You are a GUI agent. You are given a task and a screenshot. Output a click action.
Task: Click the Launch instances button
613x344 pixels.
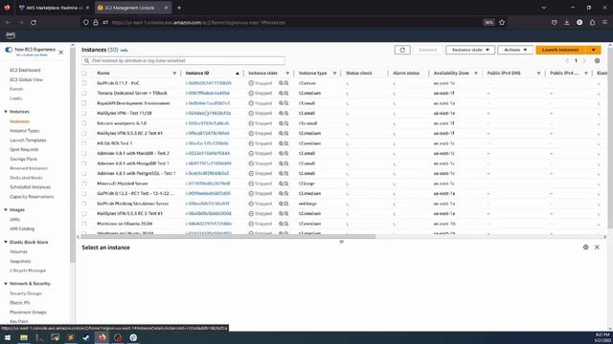point(560,50)
